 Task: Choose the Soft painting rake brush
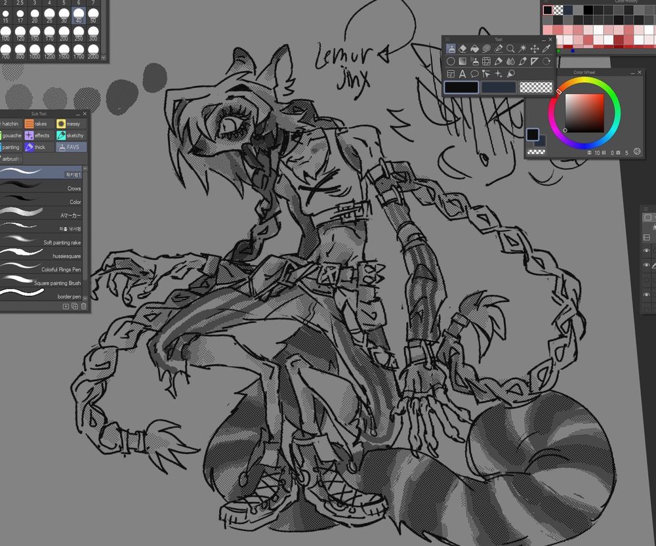click(41, 240)
